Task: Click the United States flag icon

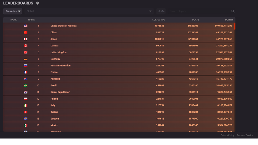Action: coord(25,26)
